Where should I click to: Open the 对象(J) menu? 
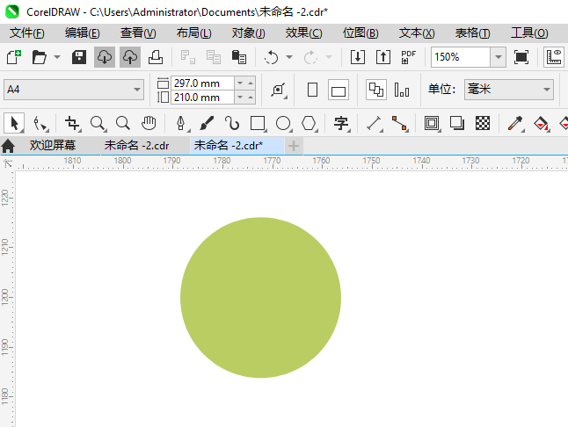tap(249, 33)
